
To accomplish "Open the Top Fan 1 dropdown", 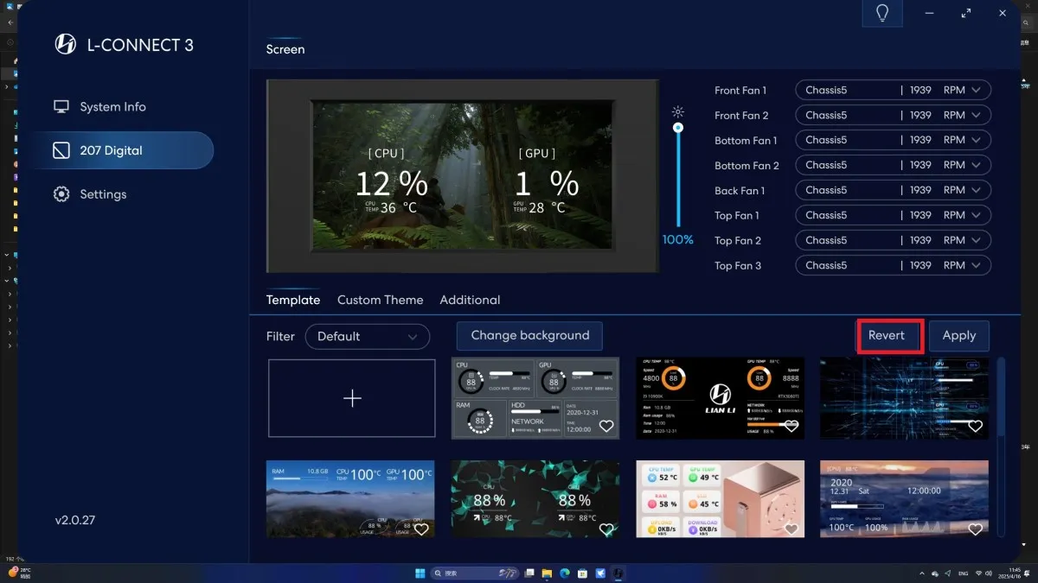I will tap(893, 215).
